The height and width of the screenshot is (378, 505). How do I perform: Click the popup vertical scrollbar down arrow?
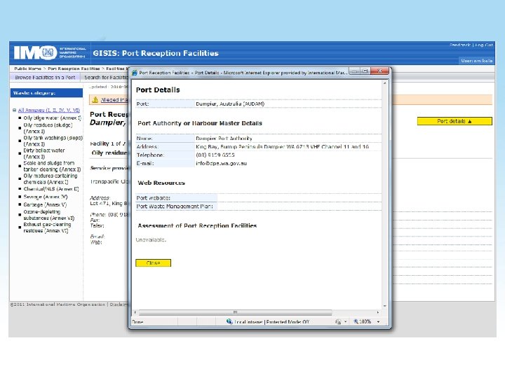coord(384,306)
